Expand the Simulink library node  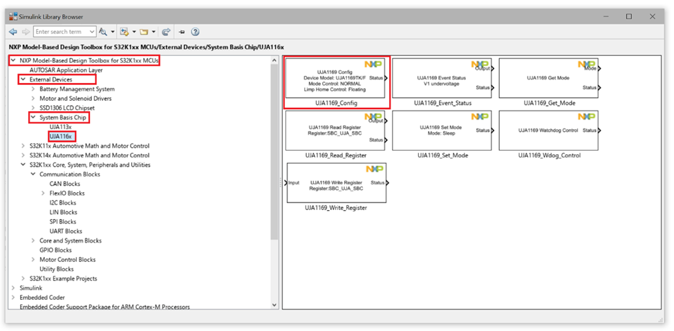13,287
